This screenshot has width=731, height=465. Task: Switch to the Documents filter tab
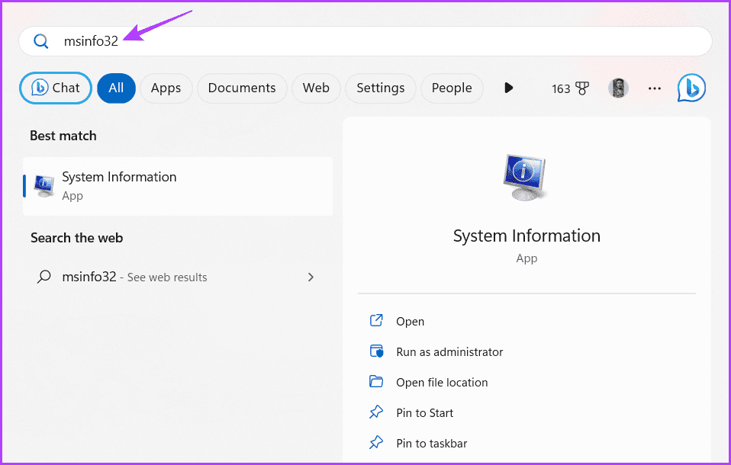pos(242,88)
